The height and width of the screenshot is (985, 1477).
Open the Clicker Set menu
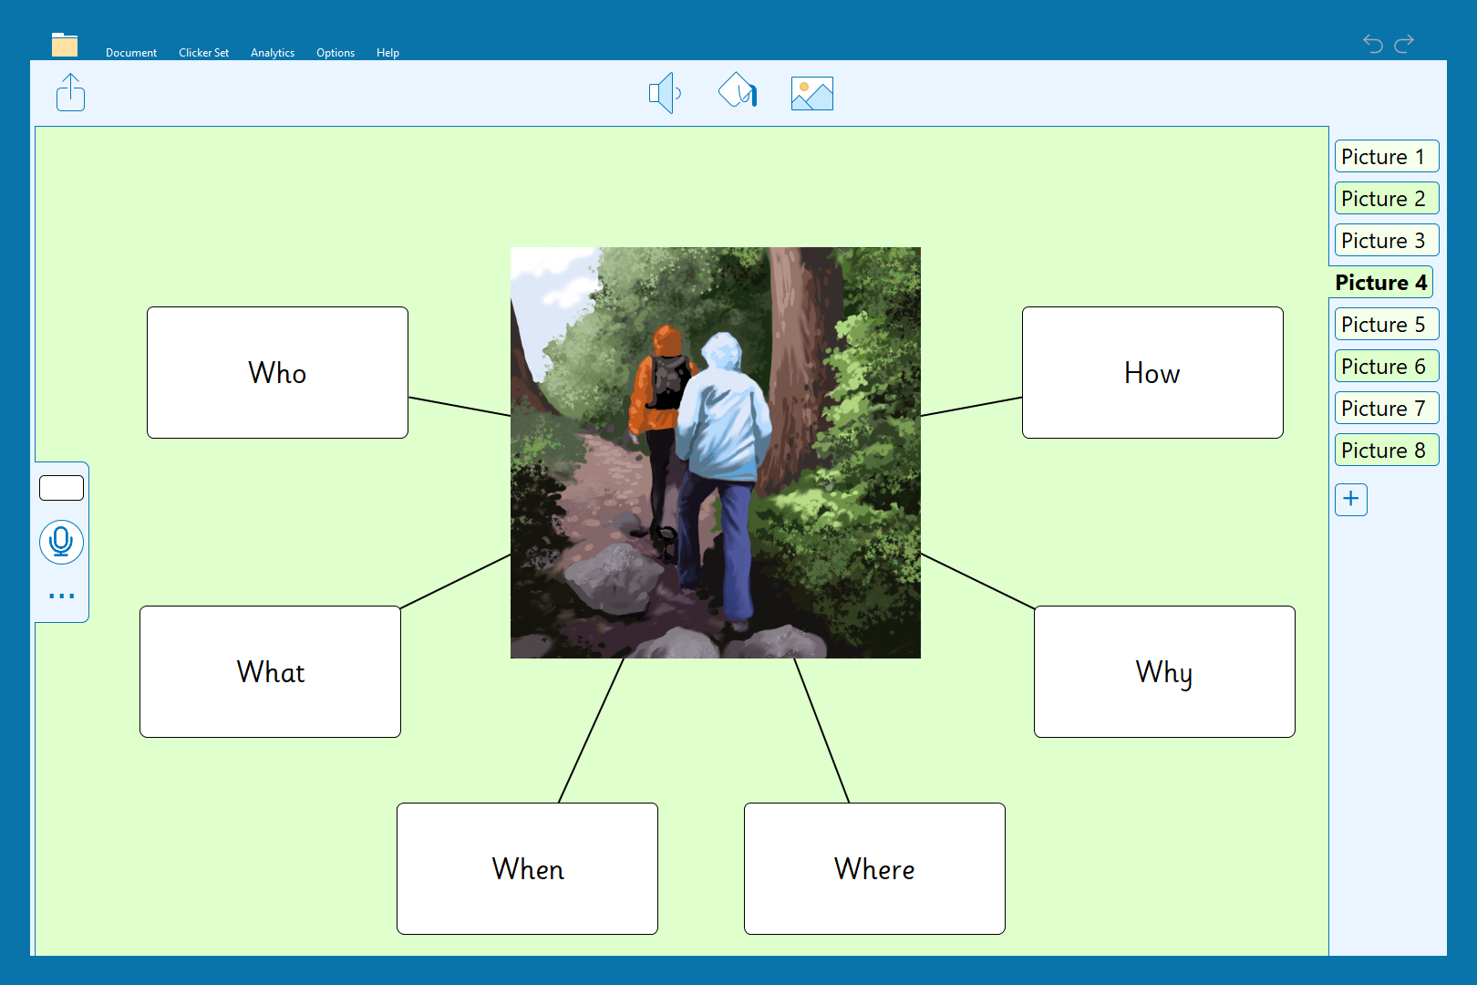(203, 53)
